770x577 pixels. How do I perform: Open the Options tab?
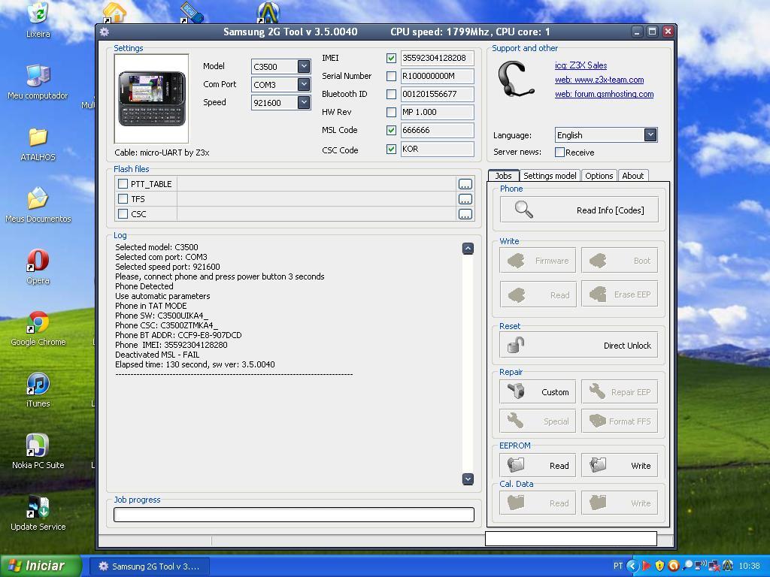(x=599, y=176)
